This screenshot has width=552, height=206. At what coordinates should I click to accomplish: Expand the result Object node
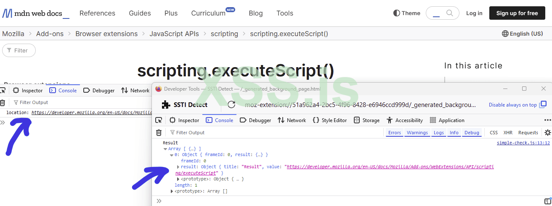[178, 167]
